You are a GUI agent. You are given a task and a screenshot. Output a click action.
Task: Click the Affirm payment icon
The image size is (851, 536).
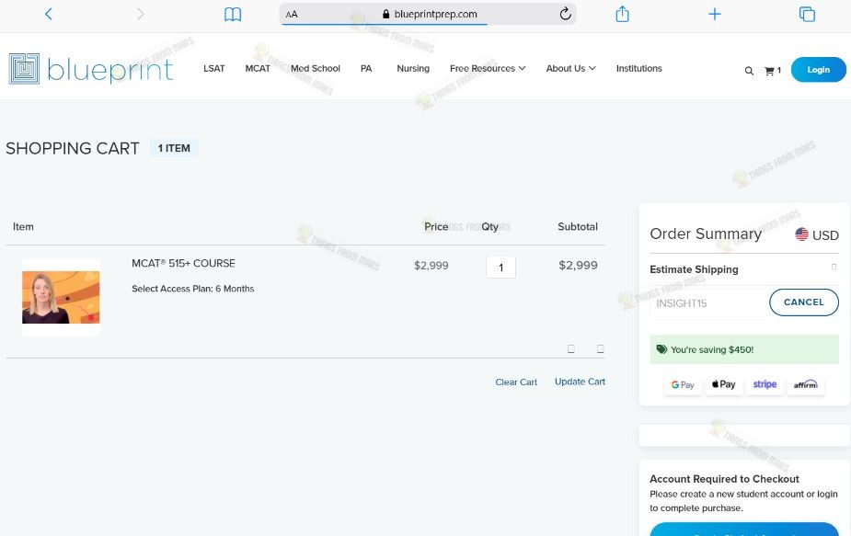tap(805, 384)
